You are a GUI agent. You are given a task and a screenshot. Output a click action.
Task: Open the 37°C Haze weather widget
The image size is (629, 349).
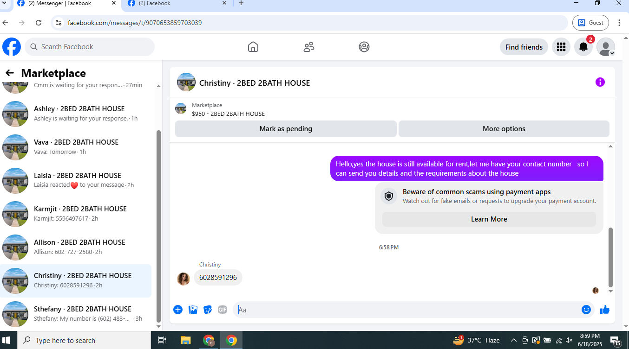tap(476, 340)
